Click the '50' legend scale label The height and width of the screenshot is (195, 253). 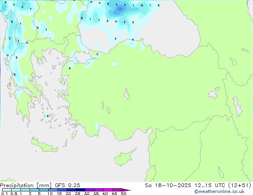[x=124, y=193]
